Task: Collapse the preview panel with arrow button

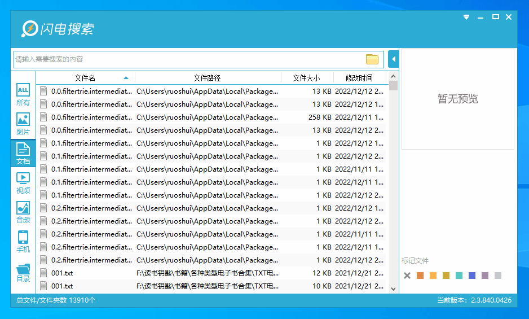Action: tap(394, 59)
